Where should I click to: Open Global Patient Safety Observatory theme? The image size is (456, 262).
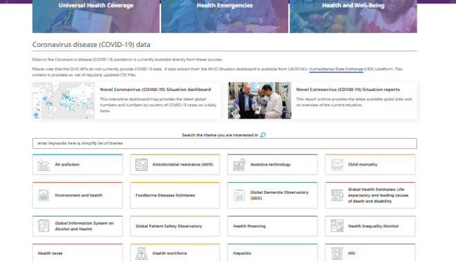click(x=175, y=226)
